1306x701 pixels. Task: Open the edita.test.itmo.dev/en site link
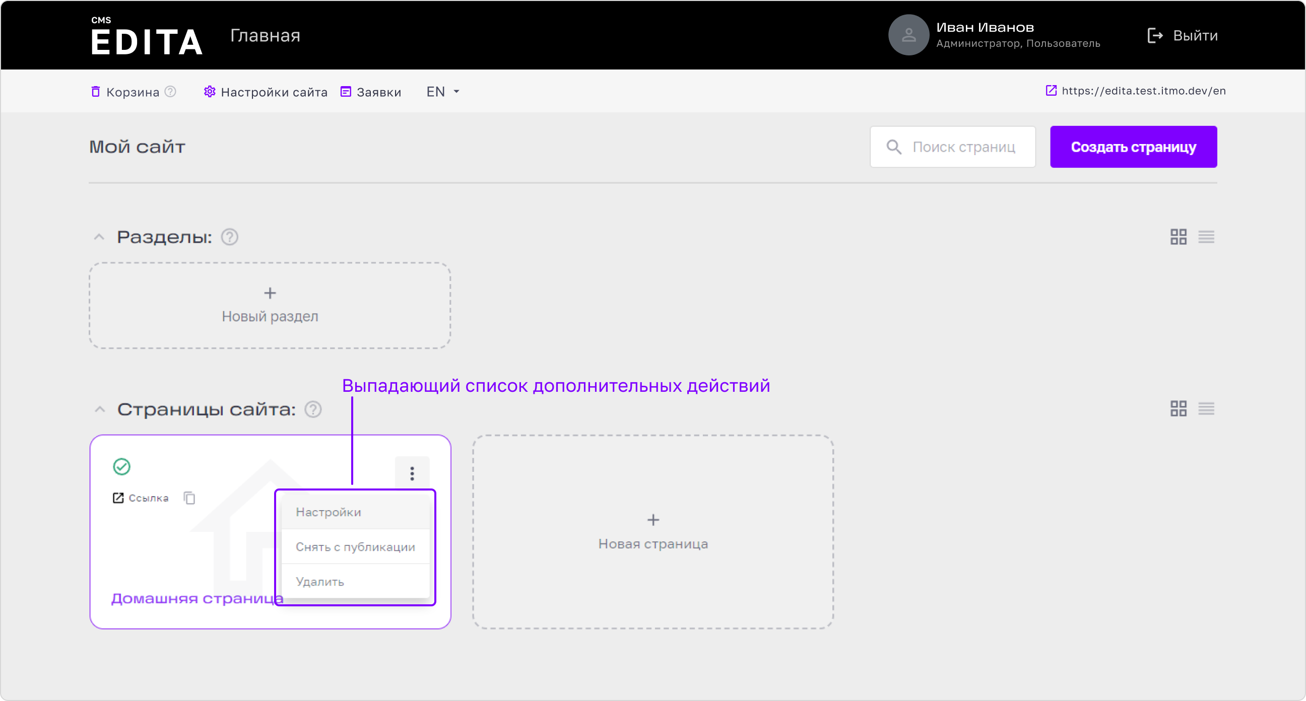tap(1136, 91)
